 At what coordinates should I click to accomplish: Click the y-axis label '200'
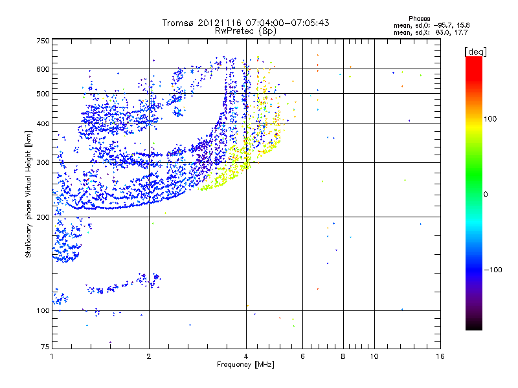pyautogui.click(x=43, y=217)
